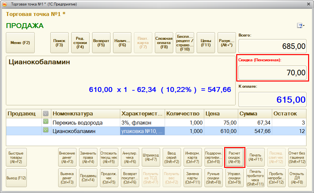Click the № icon column header
The width and height of the screenshot is (314, 193).
click(46, 113)
